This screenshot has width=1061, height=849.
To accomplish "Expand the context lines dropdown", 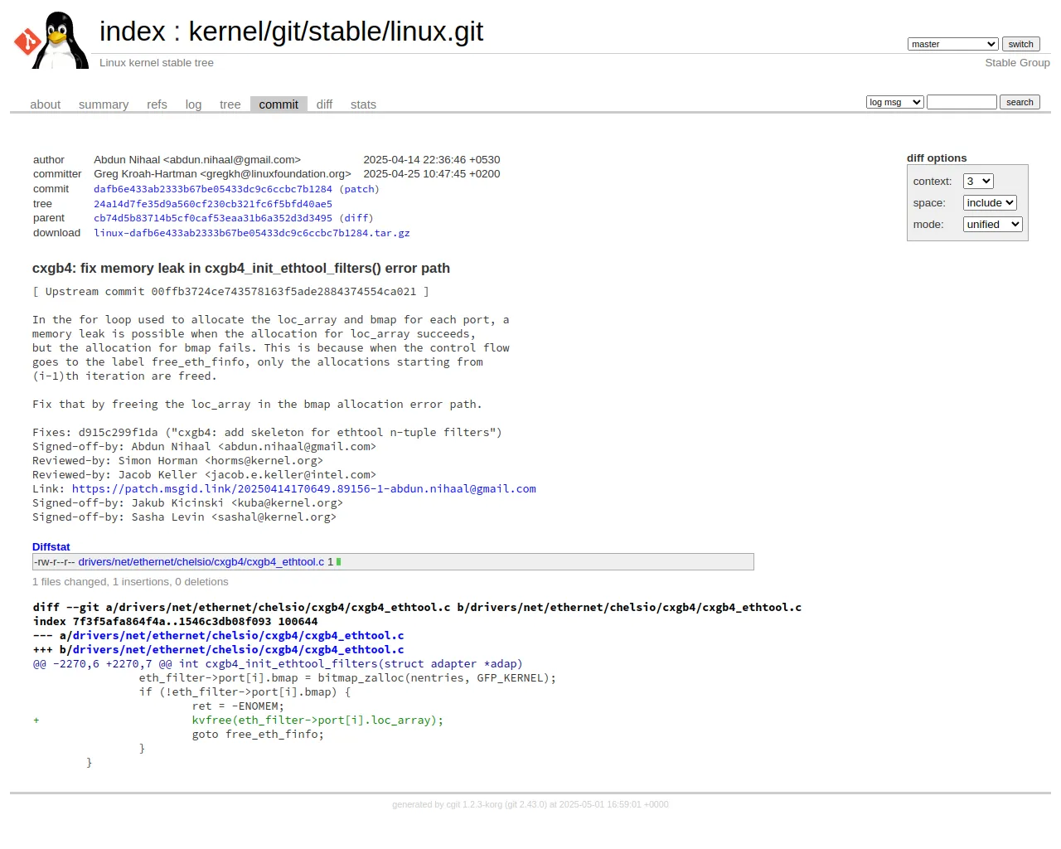I will click(978, 181).
